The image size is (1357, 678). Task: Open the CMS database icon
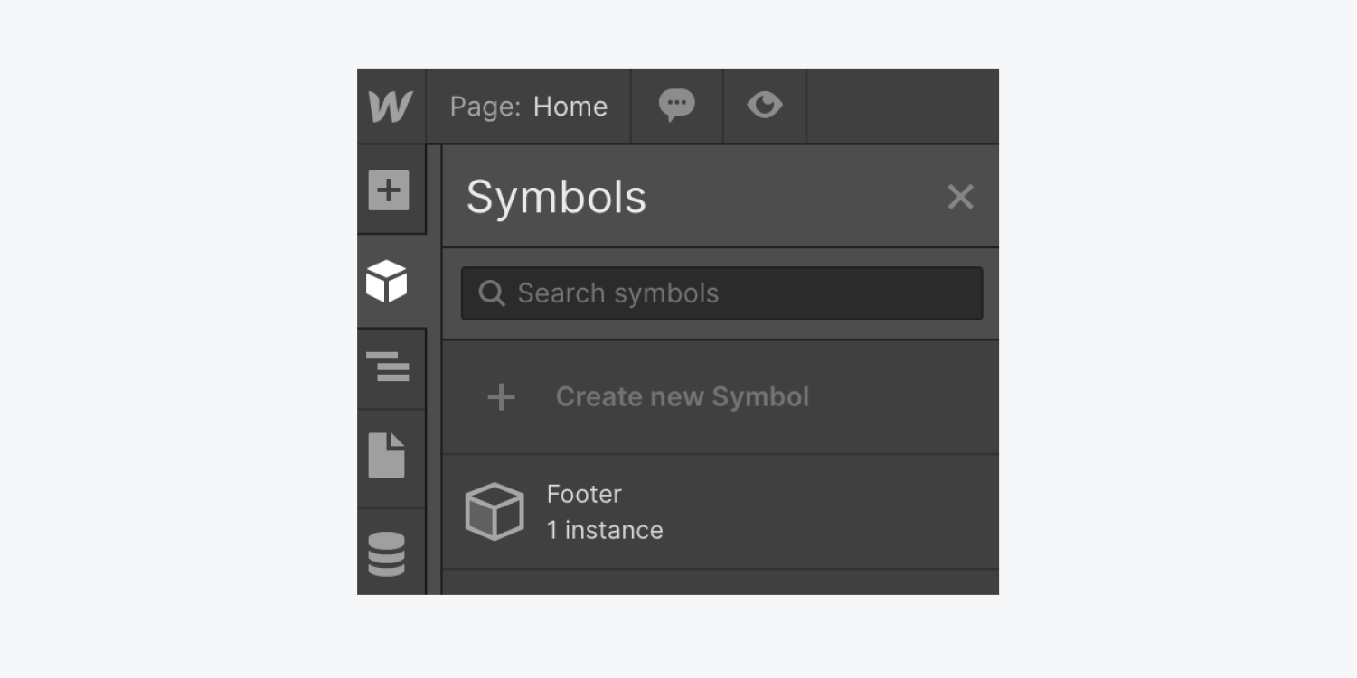pyautogui.click(x=387, y=553)
